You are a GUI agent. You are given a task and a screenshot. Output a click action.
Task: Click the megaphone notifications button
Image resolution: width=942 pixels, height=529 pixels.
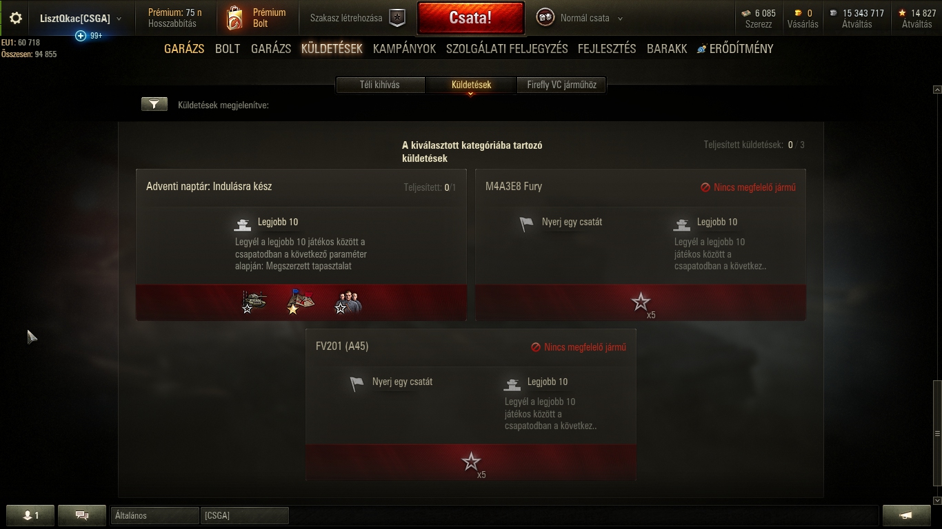[x=906, y=515]
